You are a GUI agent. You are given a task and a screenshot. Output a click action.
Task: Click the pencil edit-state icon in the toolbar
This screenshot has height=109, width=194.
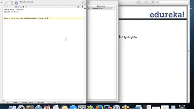point(5,3)
